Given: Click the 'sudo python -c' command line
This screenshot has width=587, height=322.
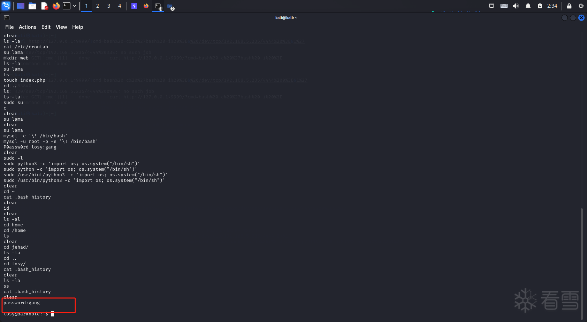Looking at the screenshot, I should (70, 169).
